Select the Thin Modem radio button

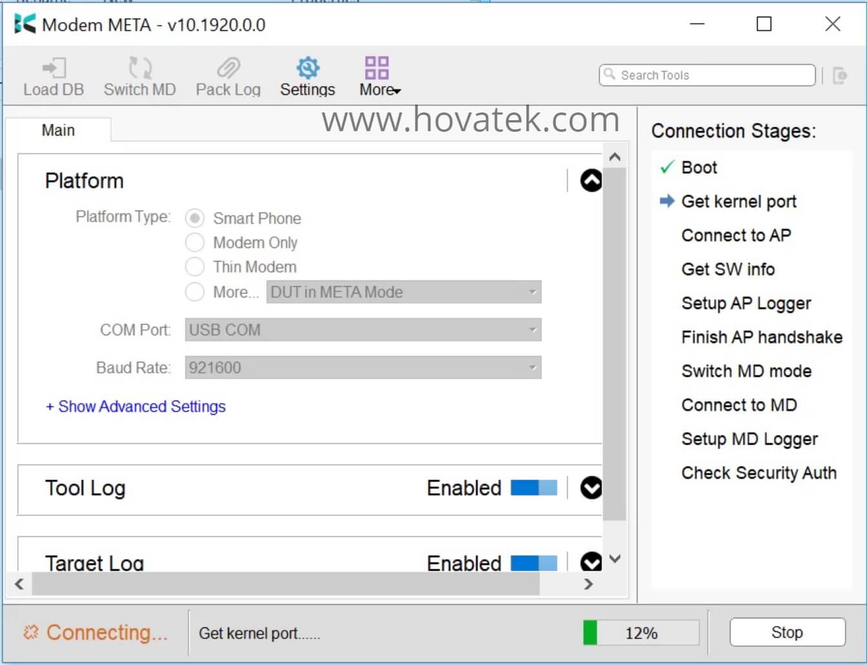(194, 266)
